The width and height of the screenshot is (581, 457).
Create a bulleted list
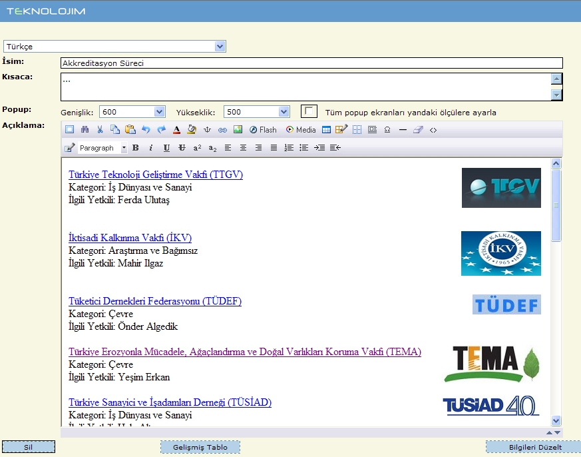coord(304,148)
